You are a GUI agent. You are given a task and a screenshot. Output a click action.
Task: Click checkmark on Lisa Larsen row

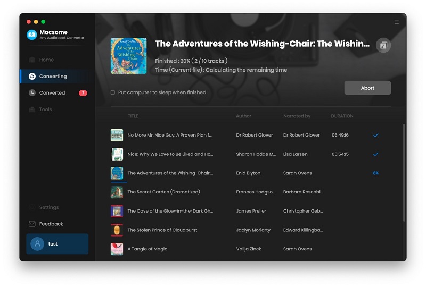(376, 154)
